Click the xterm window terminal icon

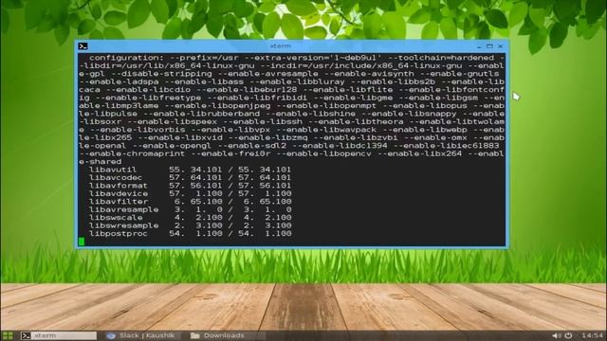pyautogui.click(x=83, y=46)
